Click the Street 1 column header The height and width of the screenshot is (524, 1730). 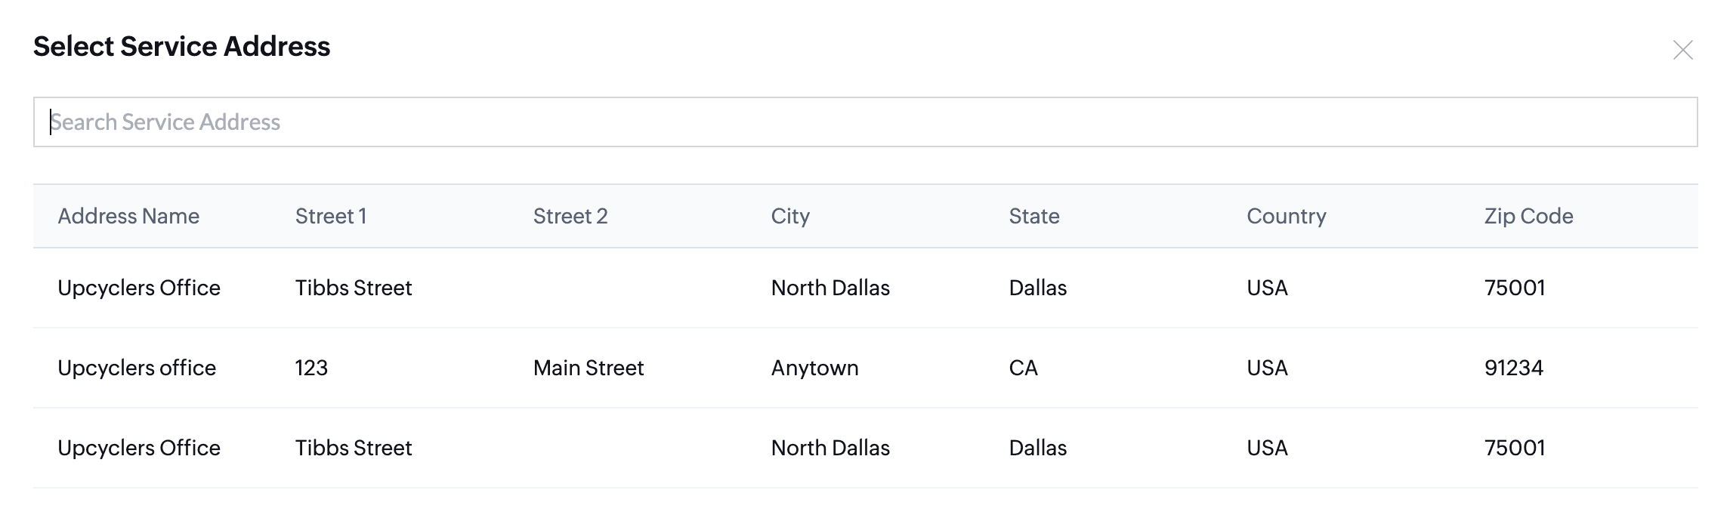(331, 216)
